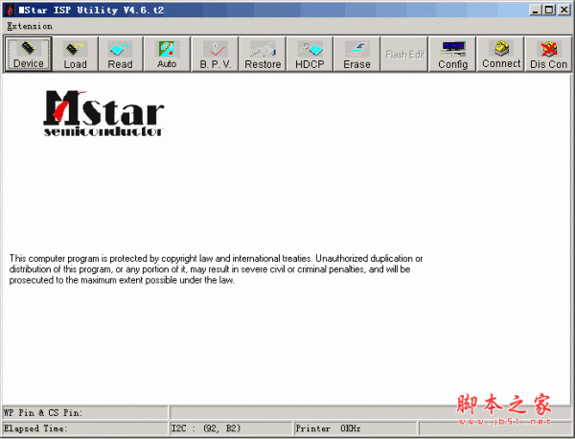Click the MStar app icon in title bar
This screenshot has width=575, height=439.
pyautogui.click(x=10, y=10)
